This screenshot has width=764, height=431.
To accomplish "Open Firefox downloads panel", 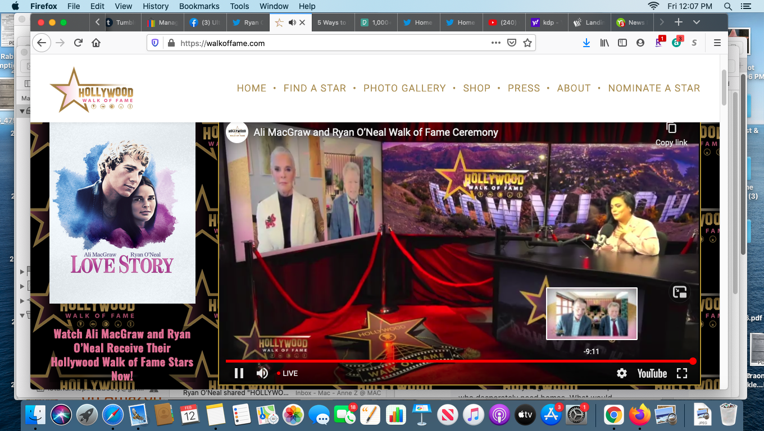I will click(586, 43).
